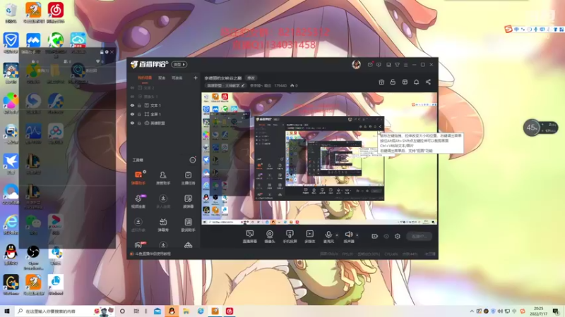Screen dimensions: 565x317
Task: Click the layout grid icon beside the bell
Action: [x=405, y=82]
